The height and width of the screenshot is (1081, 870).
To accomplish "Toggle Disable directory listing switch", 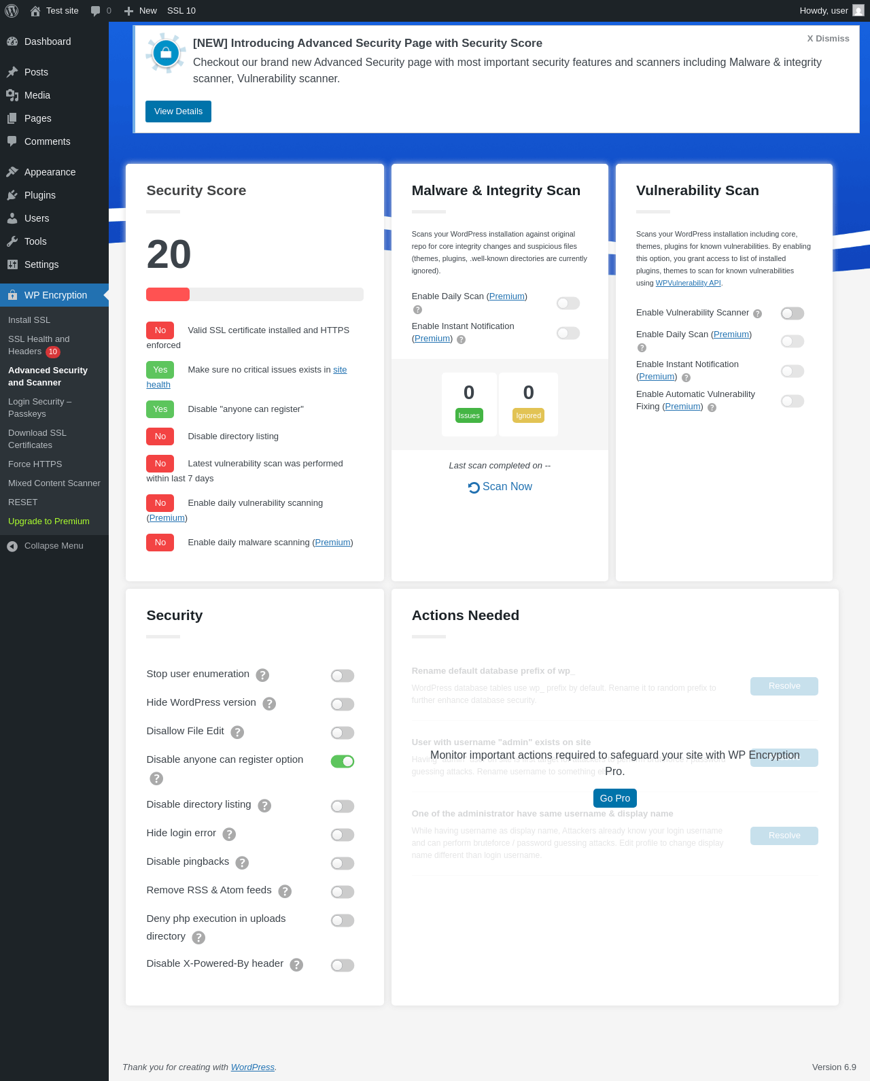I will [343, 806].
